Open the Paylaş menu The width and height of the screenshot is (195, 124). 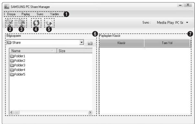pos(26,14)
